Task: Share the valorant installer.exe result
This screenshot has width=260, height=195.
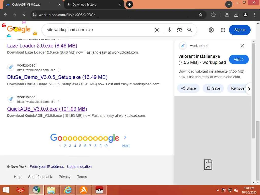Action: [x=188, y=88]
